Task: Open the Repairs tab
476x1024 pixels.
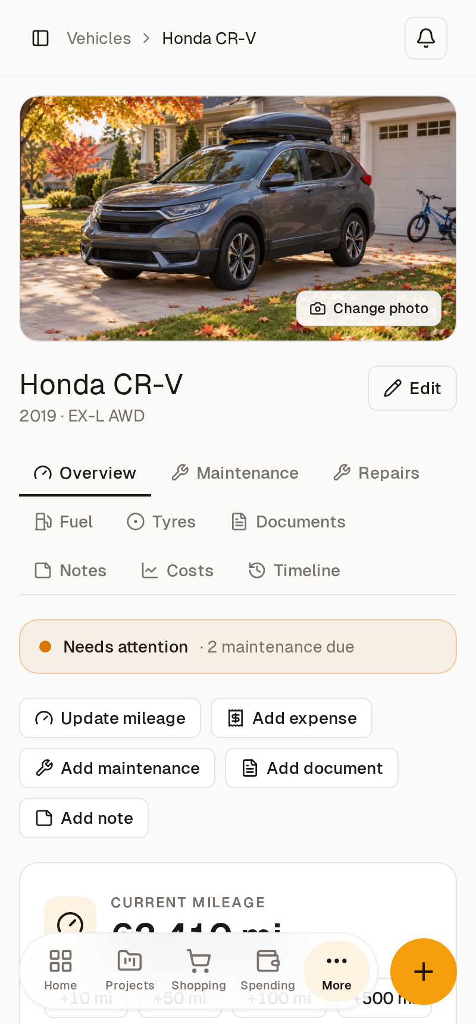Action: click(x=377, y=473)
